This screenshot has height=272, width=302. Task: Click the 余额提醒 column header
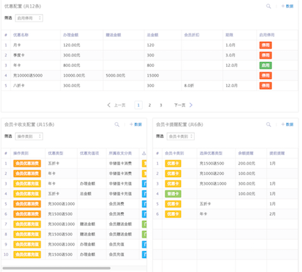point(246,153)
